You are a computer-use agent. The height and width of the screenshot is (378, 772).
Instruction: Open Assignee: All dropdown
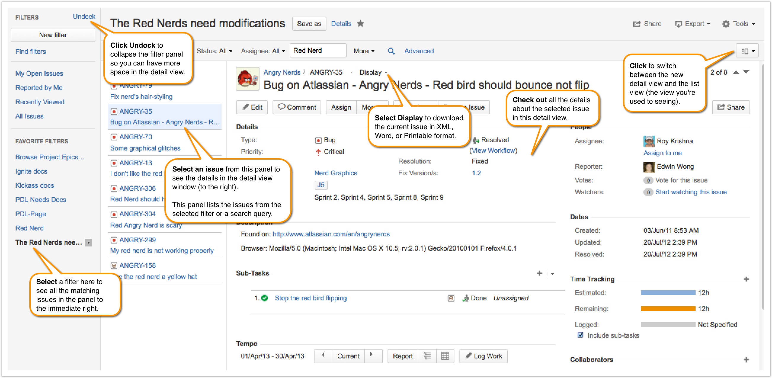click(263, 51)
